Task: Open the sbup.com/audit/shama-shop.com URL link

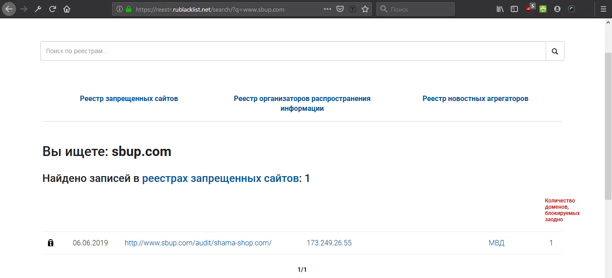Action: (x=198, y=243)
